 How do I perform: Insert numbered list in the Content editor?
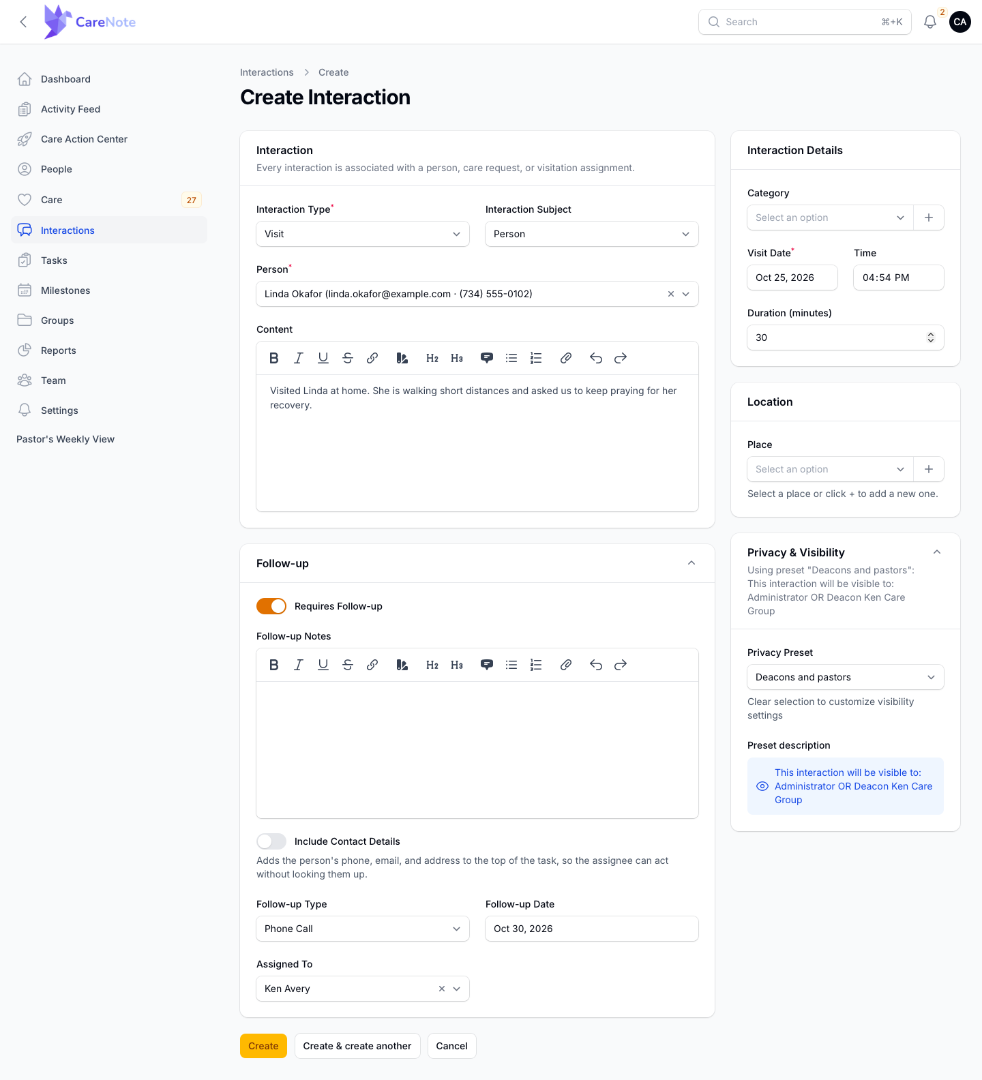536,358
